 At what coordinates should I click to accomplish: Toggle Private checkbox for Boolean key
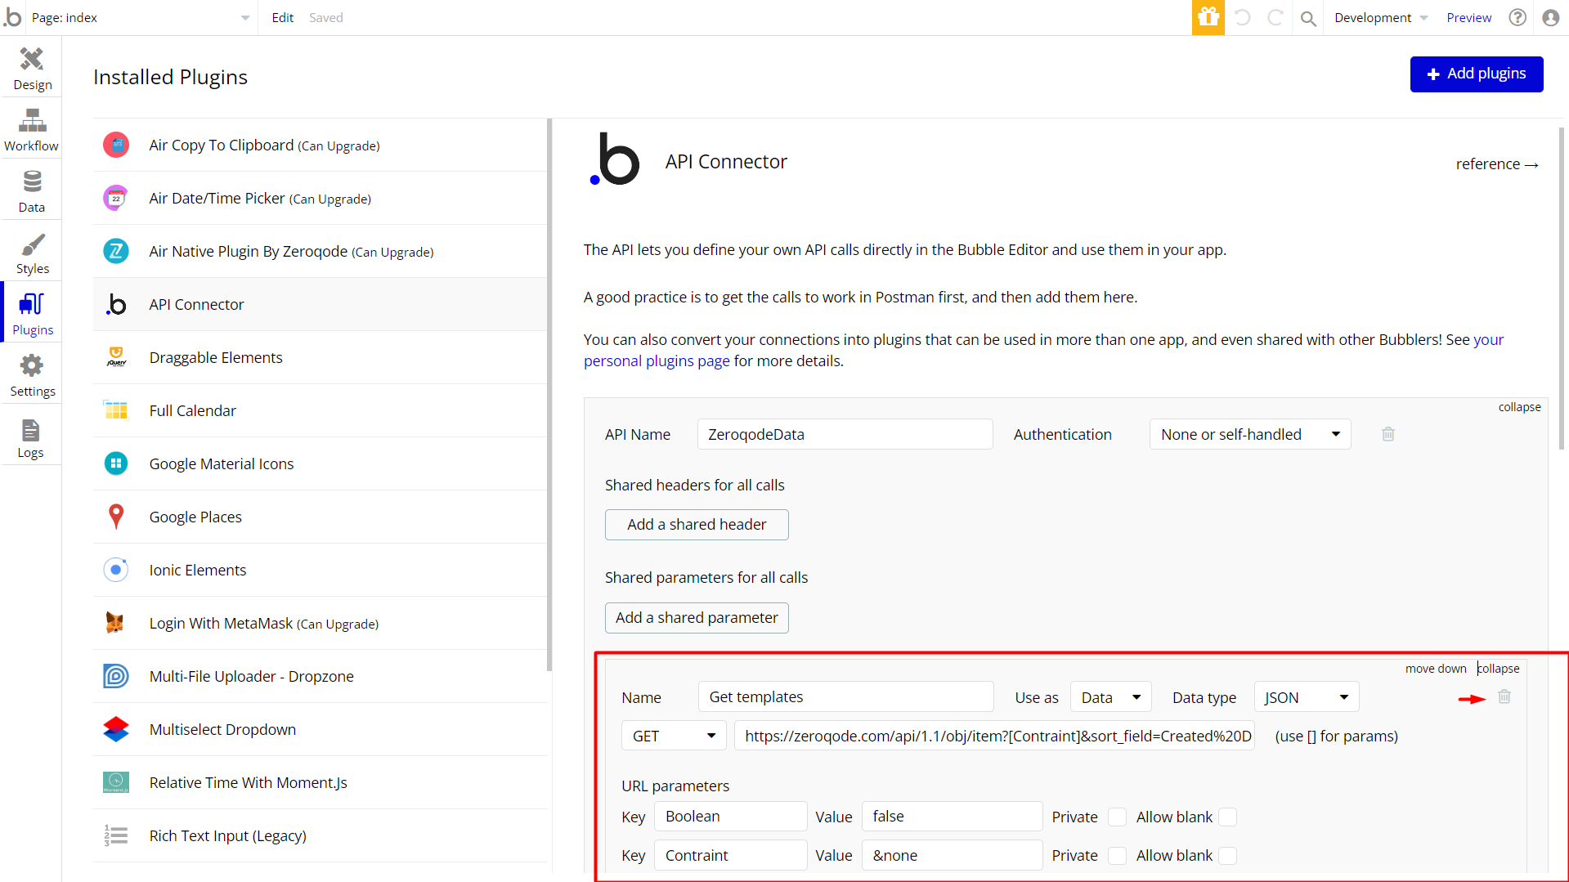(x=1117, y=817)
